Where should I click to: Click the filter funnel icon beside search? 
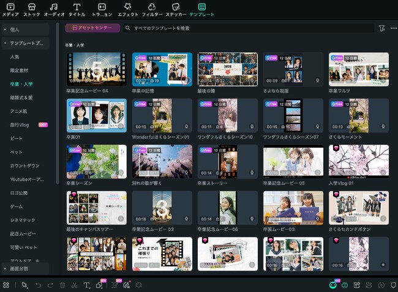click(381, 28)
